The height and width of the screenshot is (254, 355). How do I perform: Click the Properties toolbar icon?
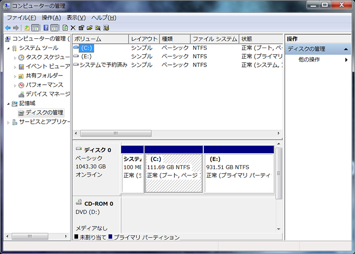[x=81, y=28]
